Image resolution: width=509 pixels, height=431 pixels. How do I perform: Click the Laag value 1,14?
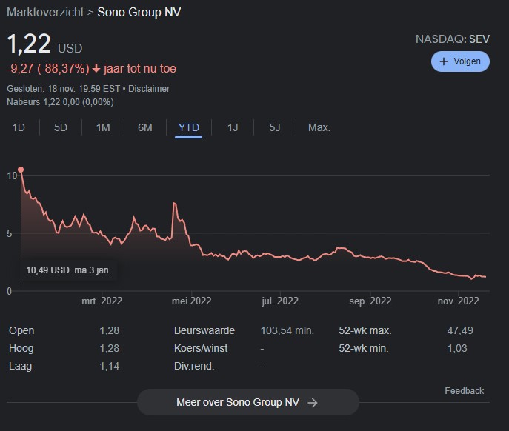[110, 366]
